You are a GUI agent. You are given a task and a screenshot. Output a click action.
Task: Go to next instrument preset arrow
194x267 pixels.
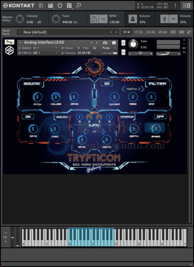point(97,42)
